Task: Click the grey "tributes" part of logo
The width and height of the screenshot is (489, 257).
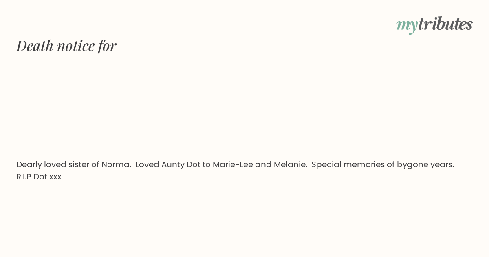Action: coord(445,24)
